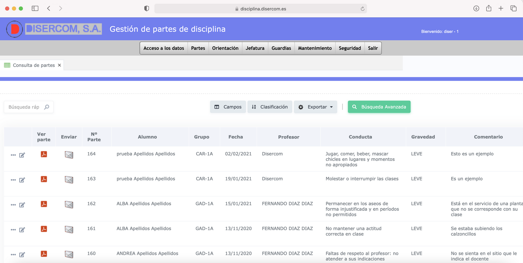Viewport: 523px width, 263px height.
Task: Click envelope icon for parte 164
Action: (69, 155)
